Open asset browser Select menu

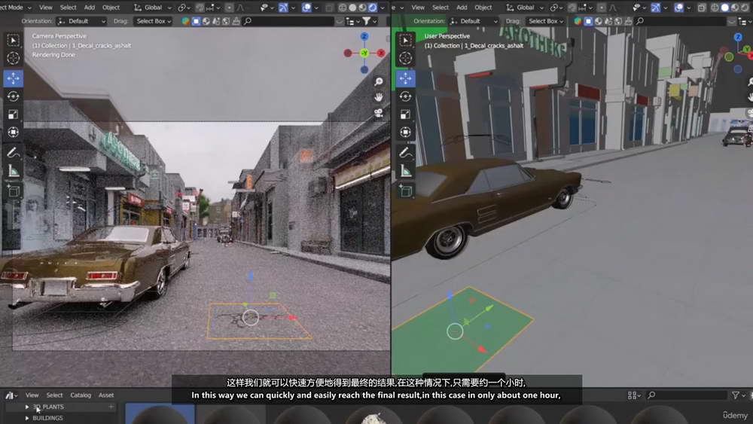tap(54, 395)
